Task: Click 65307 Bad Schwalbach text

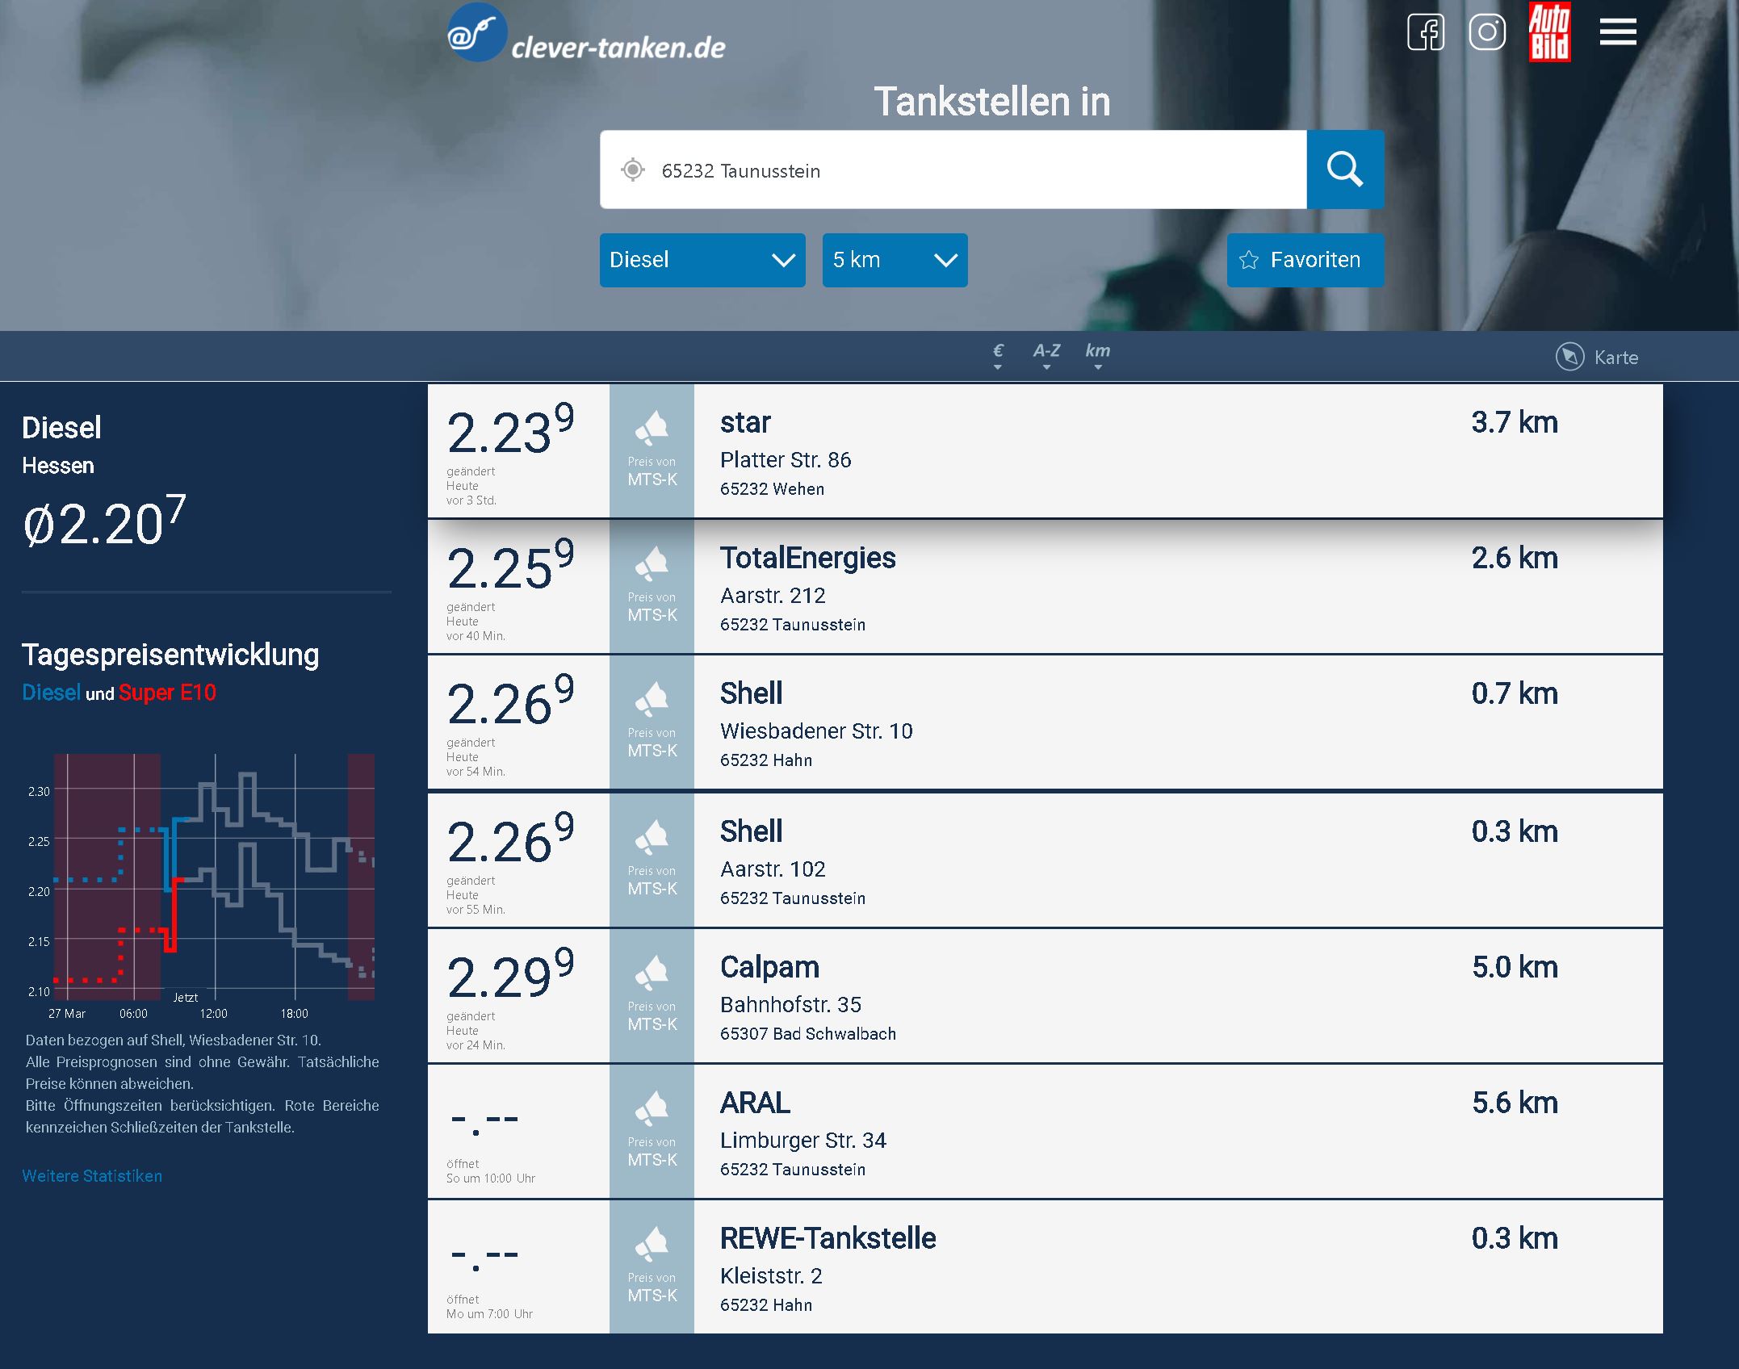Action: pyautogui.click(x=808, y=1034)
